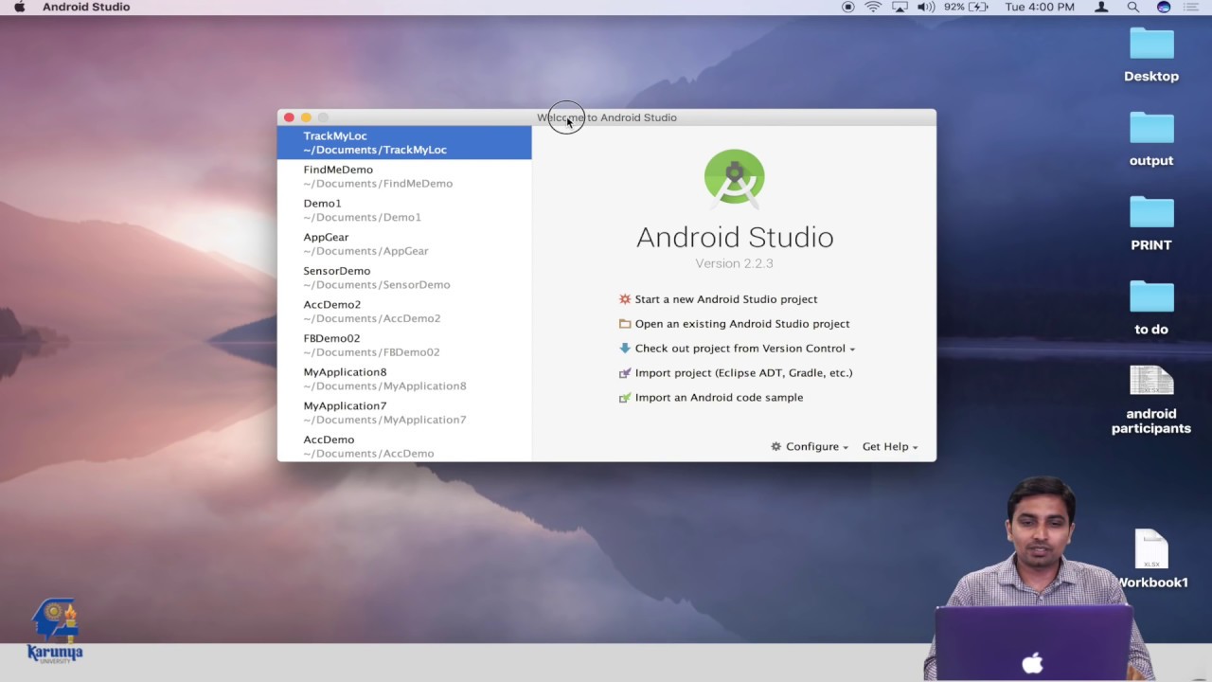Select the output folder icon
1212x682 pixels.
(1151, 128)
